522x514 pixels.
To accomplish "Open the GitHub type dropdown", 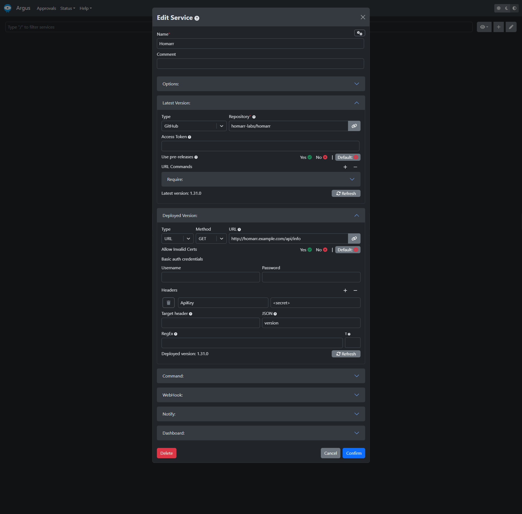I will [x=194, y=126].
